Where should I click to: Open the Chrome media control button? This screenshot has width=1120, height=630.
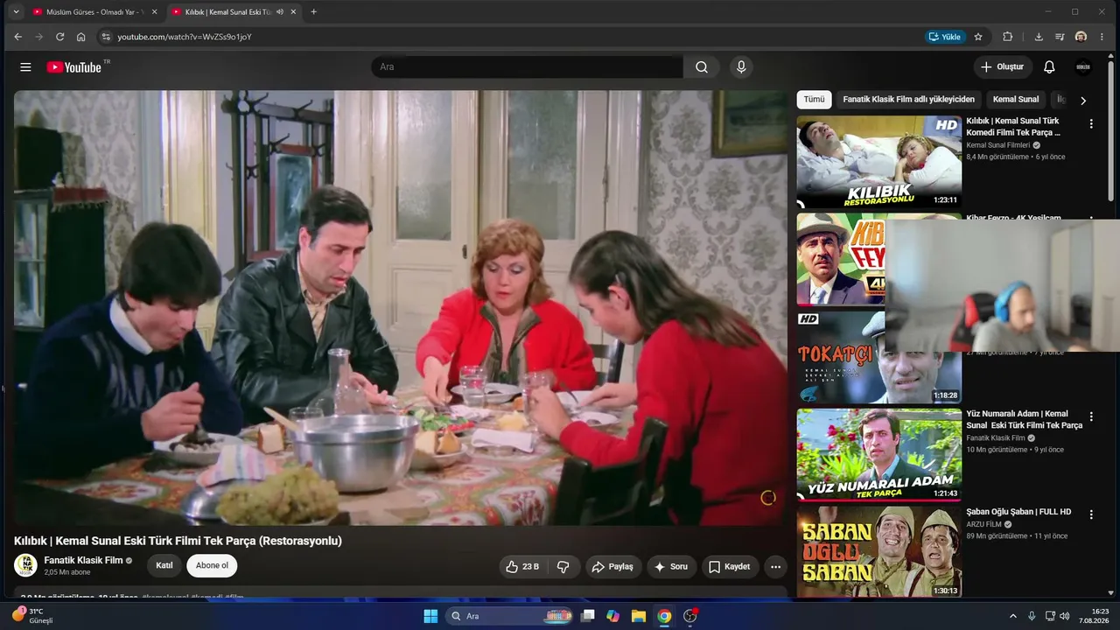(x=1060, y=37)
